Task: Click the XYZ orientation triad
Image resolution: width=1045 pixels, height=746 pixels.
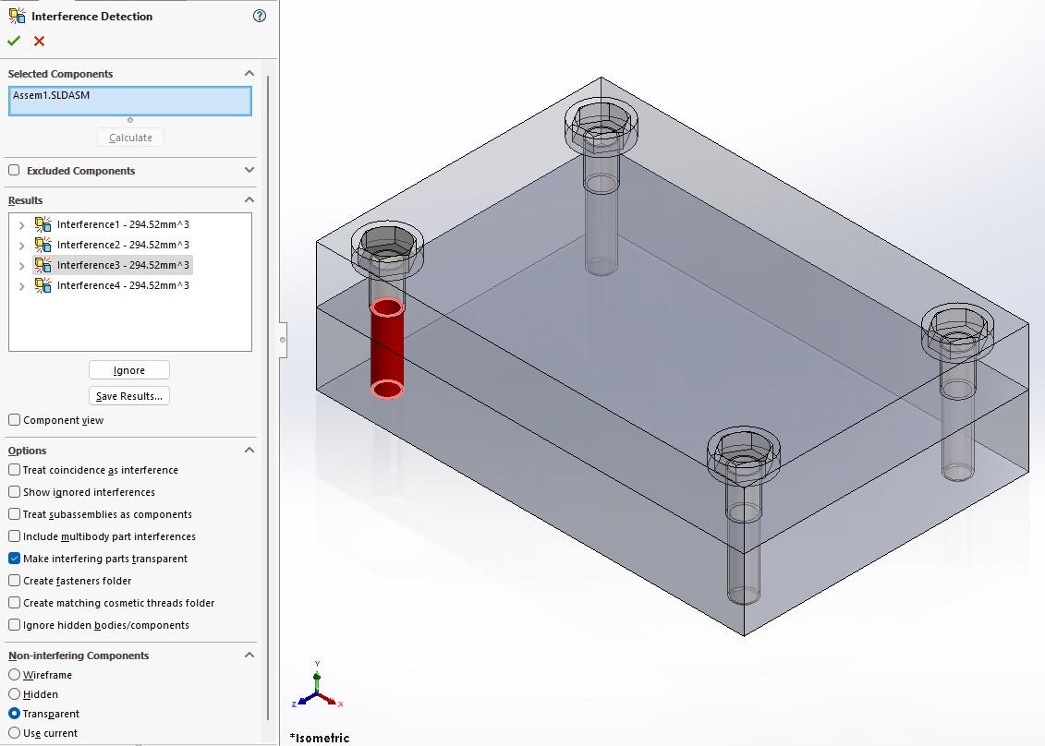Action: (318, 686)
